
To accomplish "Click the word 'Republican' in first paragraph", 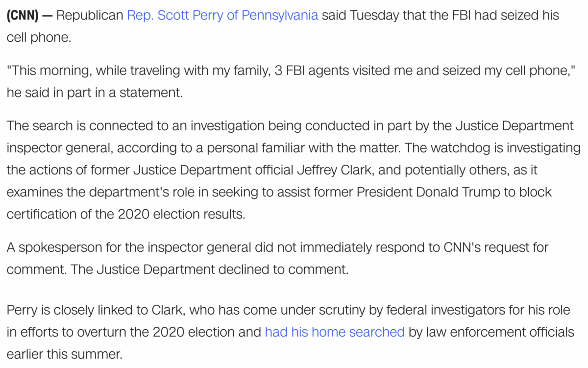I will 90,15.
